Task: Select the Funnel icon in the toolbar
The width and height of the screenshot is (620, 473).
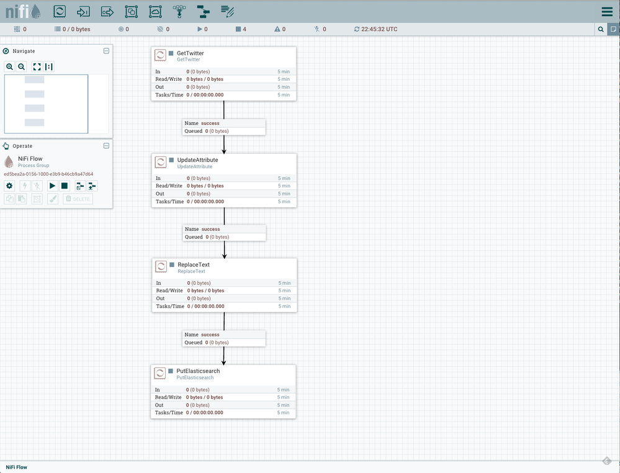Action: coord(178,11)
